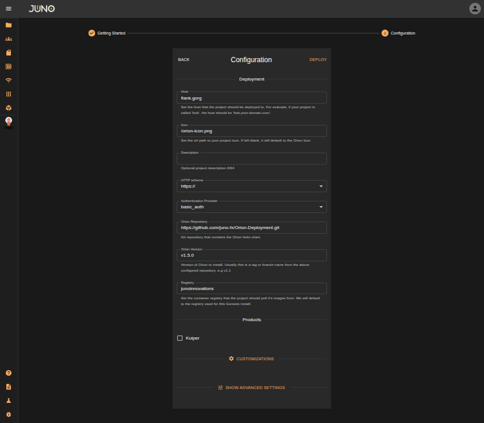Click the Getting Started step indicator
This screenshot has width=484, height=423.
[92, 33]
